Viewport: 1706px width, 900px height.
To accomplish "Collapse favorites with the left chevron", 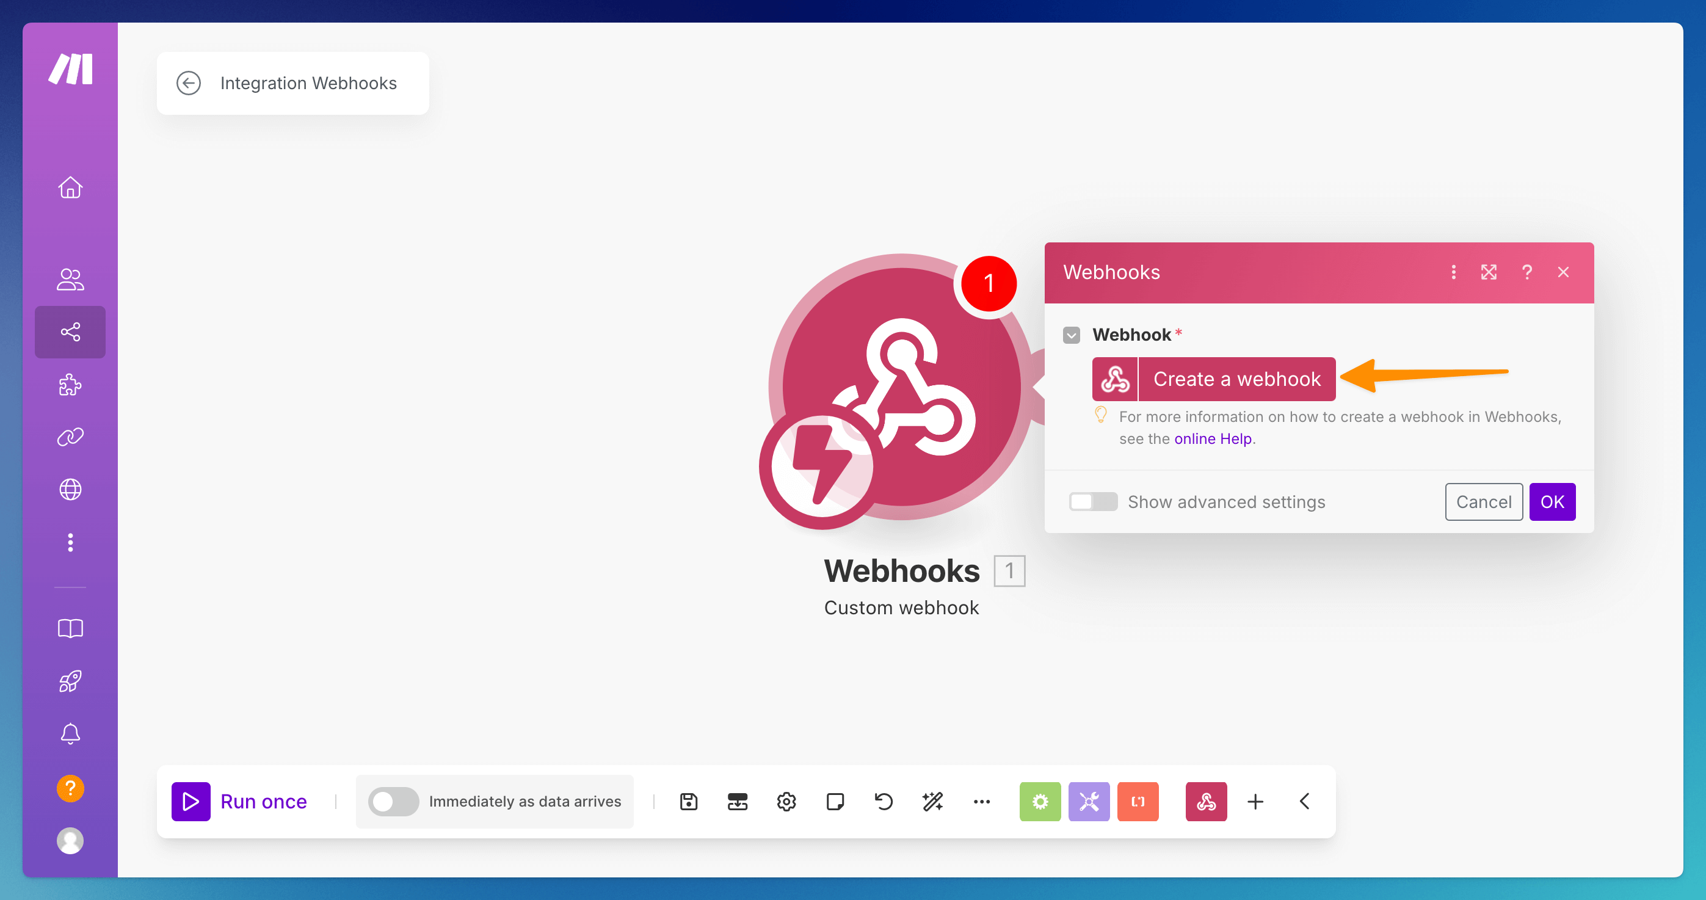I will tap(1304, 801).
